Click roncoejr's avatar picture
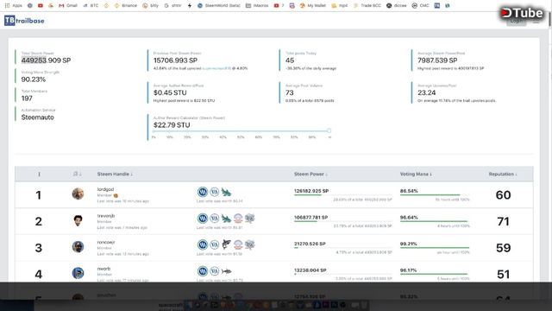This screenshot has height=311, width=552. (78, 247)
